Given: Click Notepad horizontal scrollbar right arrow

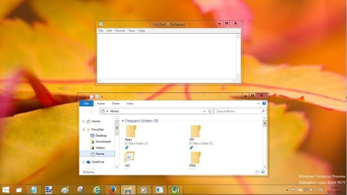Looking at the screenshot, I should (234, 81).
